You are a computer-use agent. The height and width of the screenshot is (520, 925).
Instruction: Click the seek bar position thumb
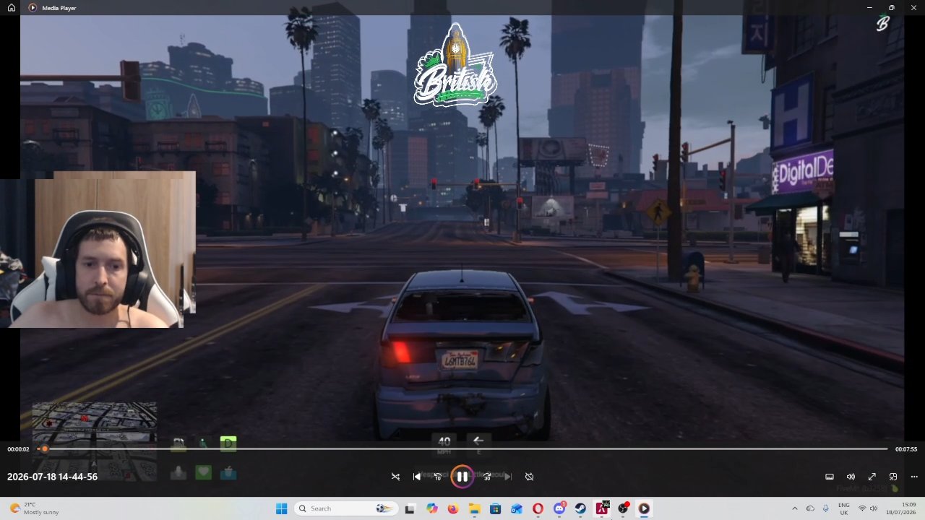45,449
